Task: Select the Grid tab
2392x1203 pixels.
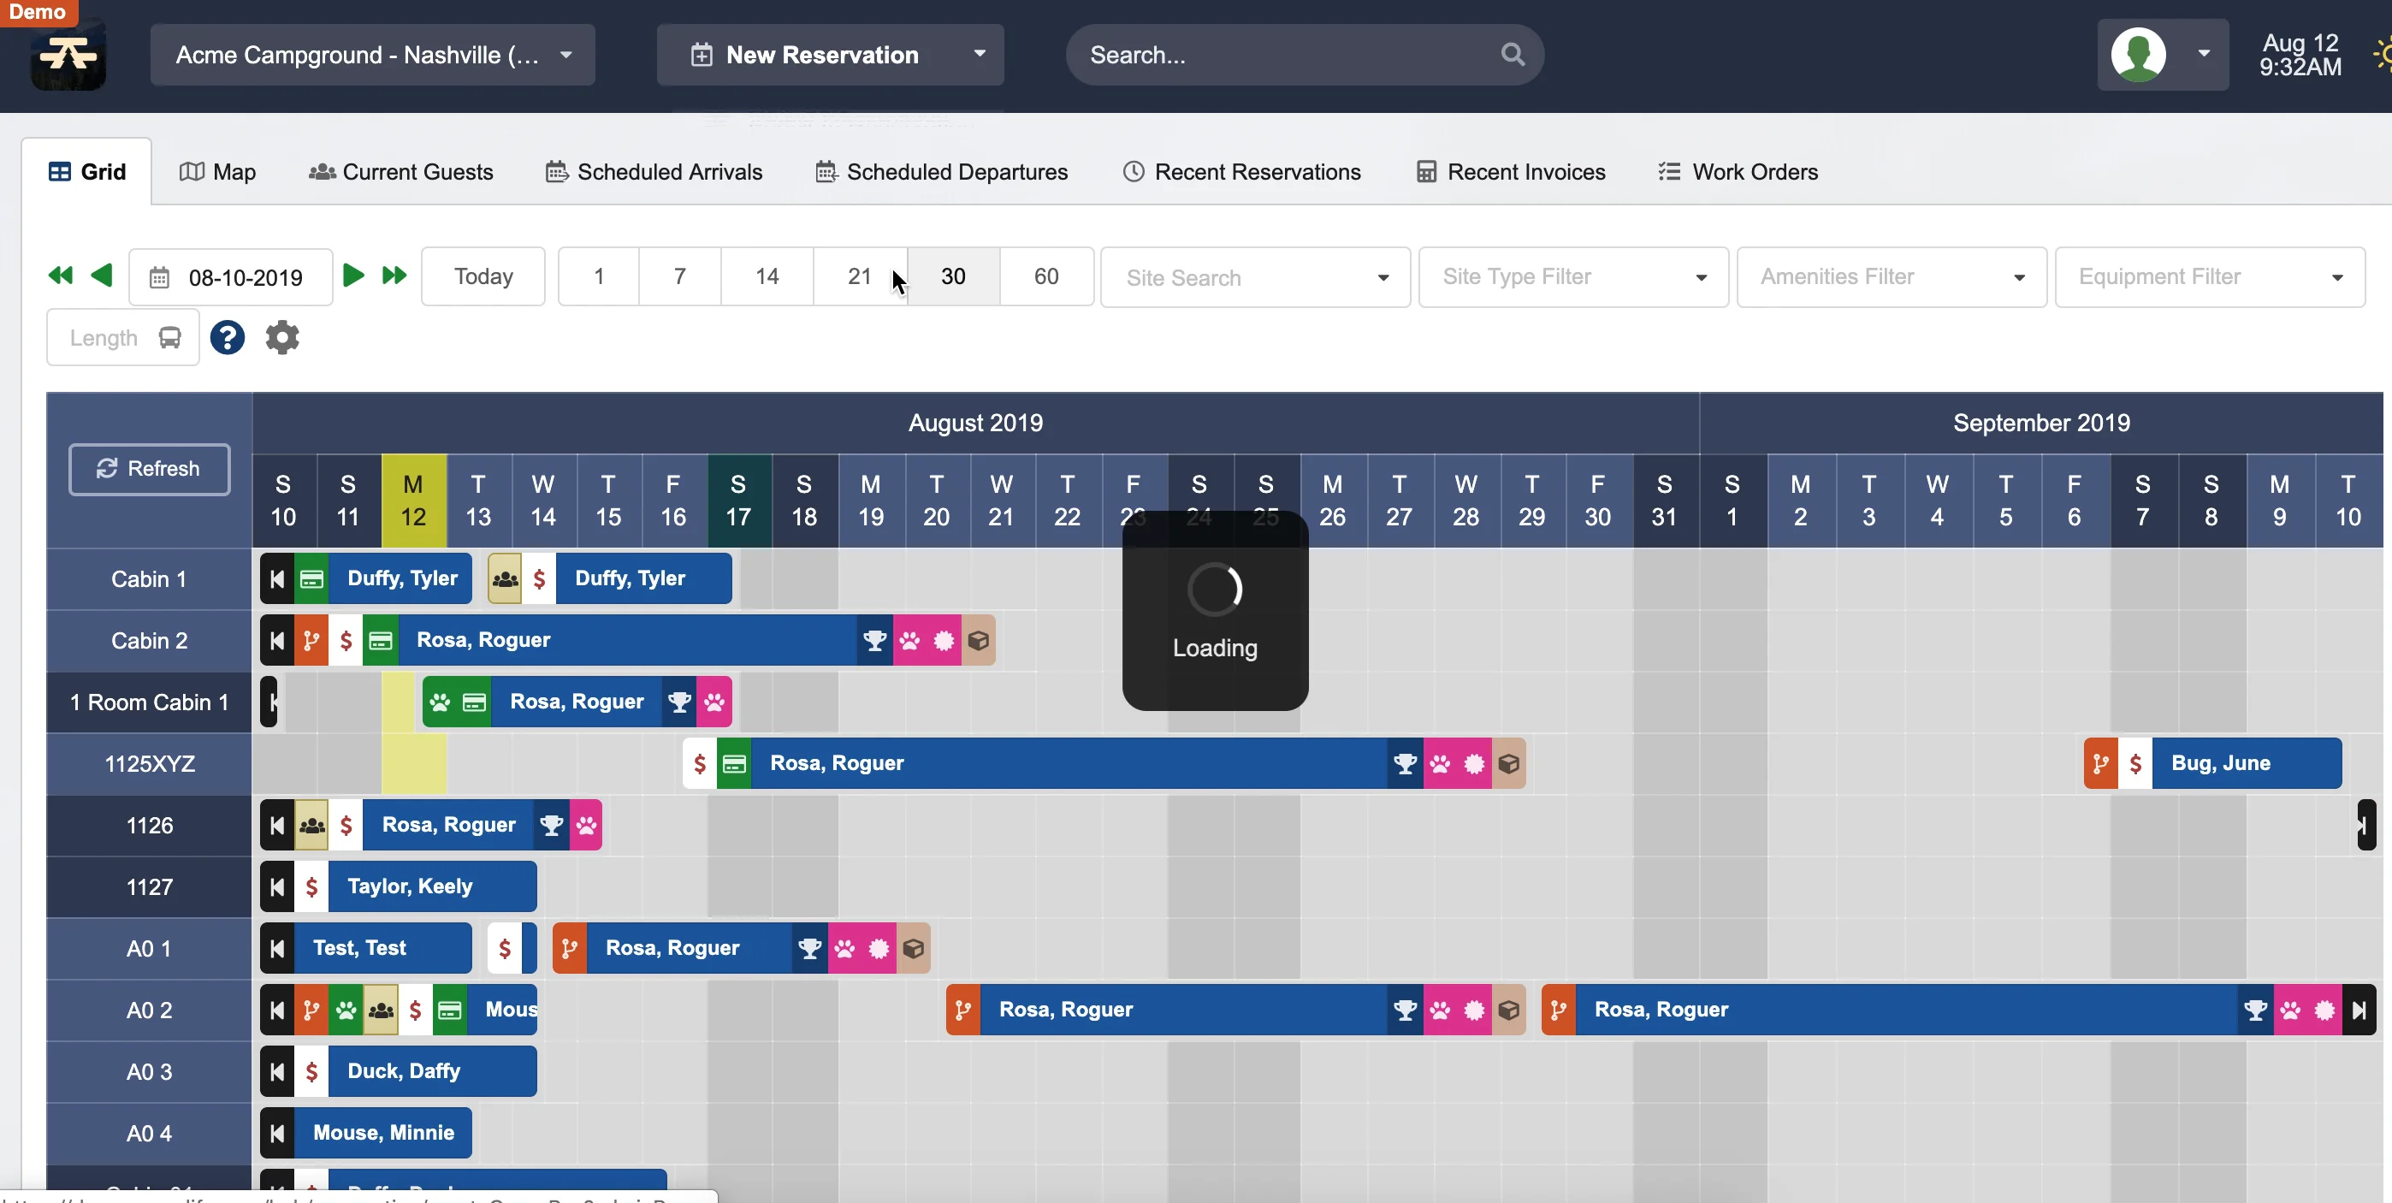Action: coord(87,172)
